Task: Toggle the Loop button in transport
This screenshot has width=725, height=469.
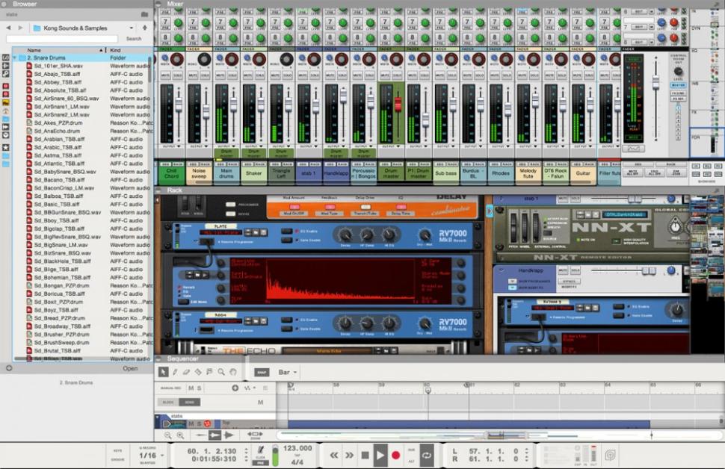Action: (x=427, y=455)
